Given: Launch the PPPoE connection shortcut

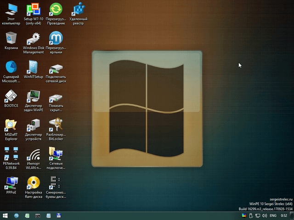Looking at the screenshot, I should coord(11,183).
